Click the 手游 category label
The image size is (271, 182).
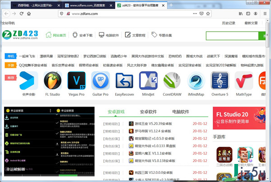tap(11, 65)
